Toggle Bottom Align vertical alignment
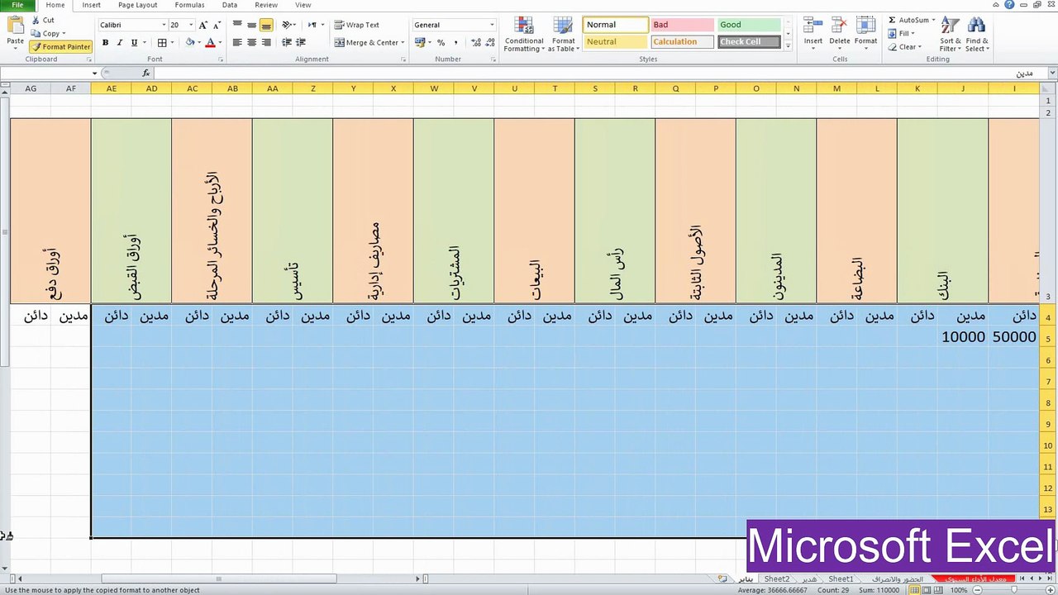 (x=265, y=25)
